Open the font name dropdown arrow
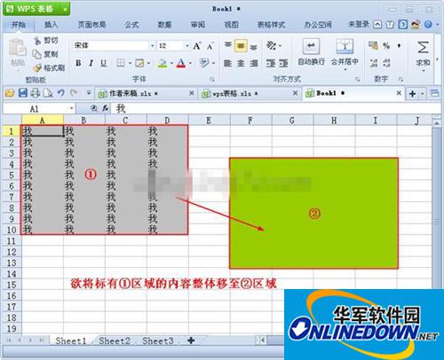 pos(153,46)
